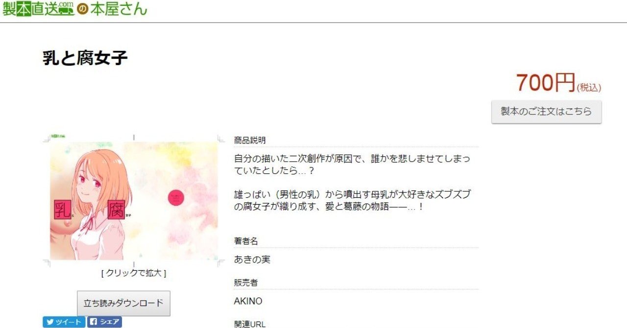
Task: Click the 乳と腐女子 book title heading
Action: [85, 58]
